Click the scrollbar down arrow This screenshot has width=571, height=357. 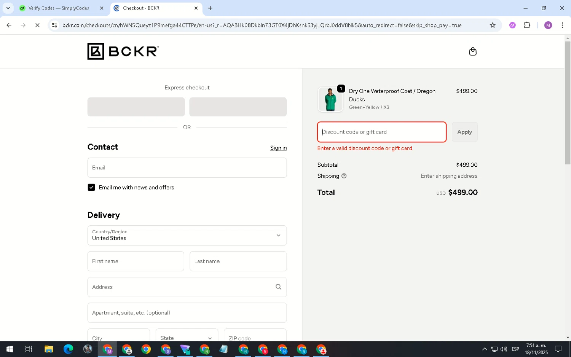tap(568, 337)
